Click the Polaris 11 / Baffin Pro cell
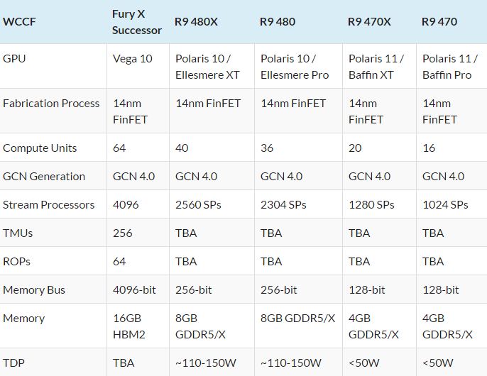The height and width of the screenshot is (376, 487). click(x=447, y=67)
